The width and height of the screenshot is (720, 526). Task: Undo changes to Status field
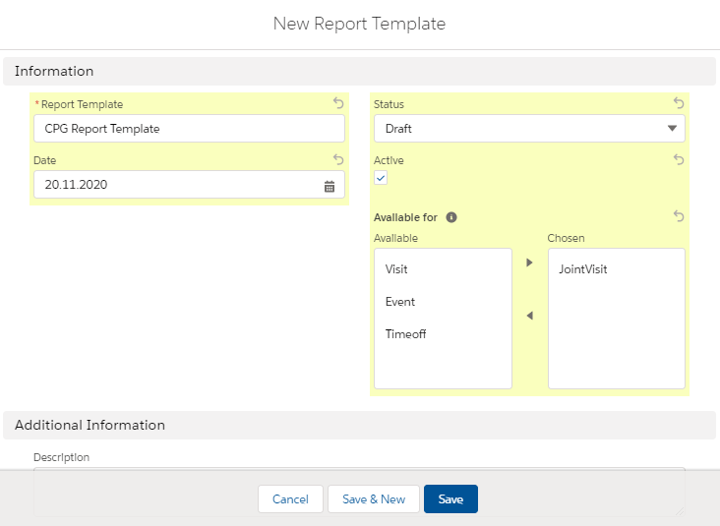click(x=679, y=103)
